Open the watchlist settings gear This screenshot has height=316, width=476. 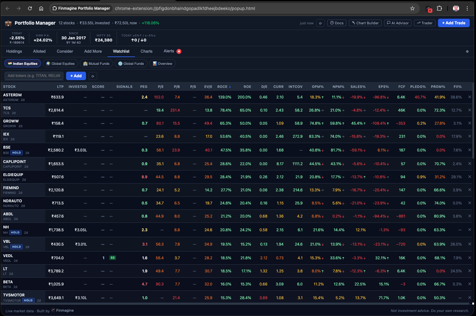(x=467, y=51)
